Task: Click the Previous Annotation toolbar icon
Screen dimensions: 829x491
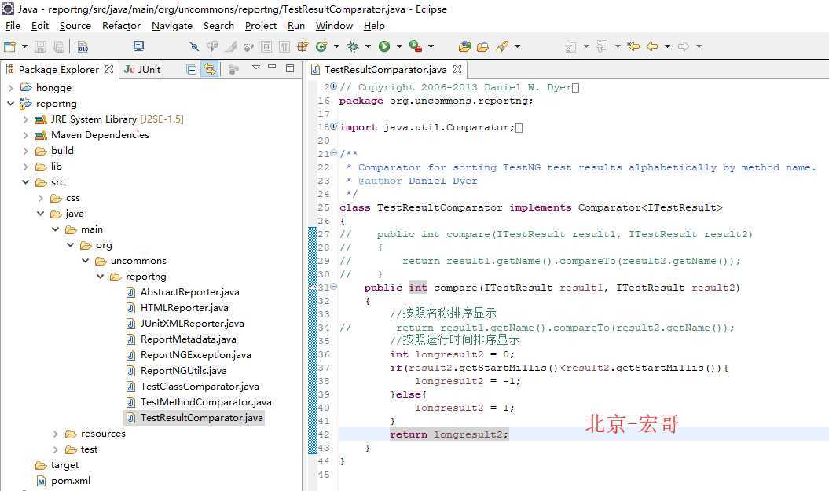Action: point(602,46)
